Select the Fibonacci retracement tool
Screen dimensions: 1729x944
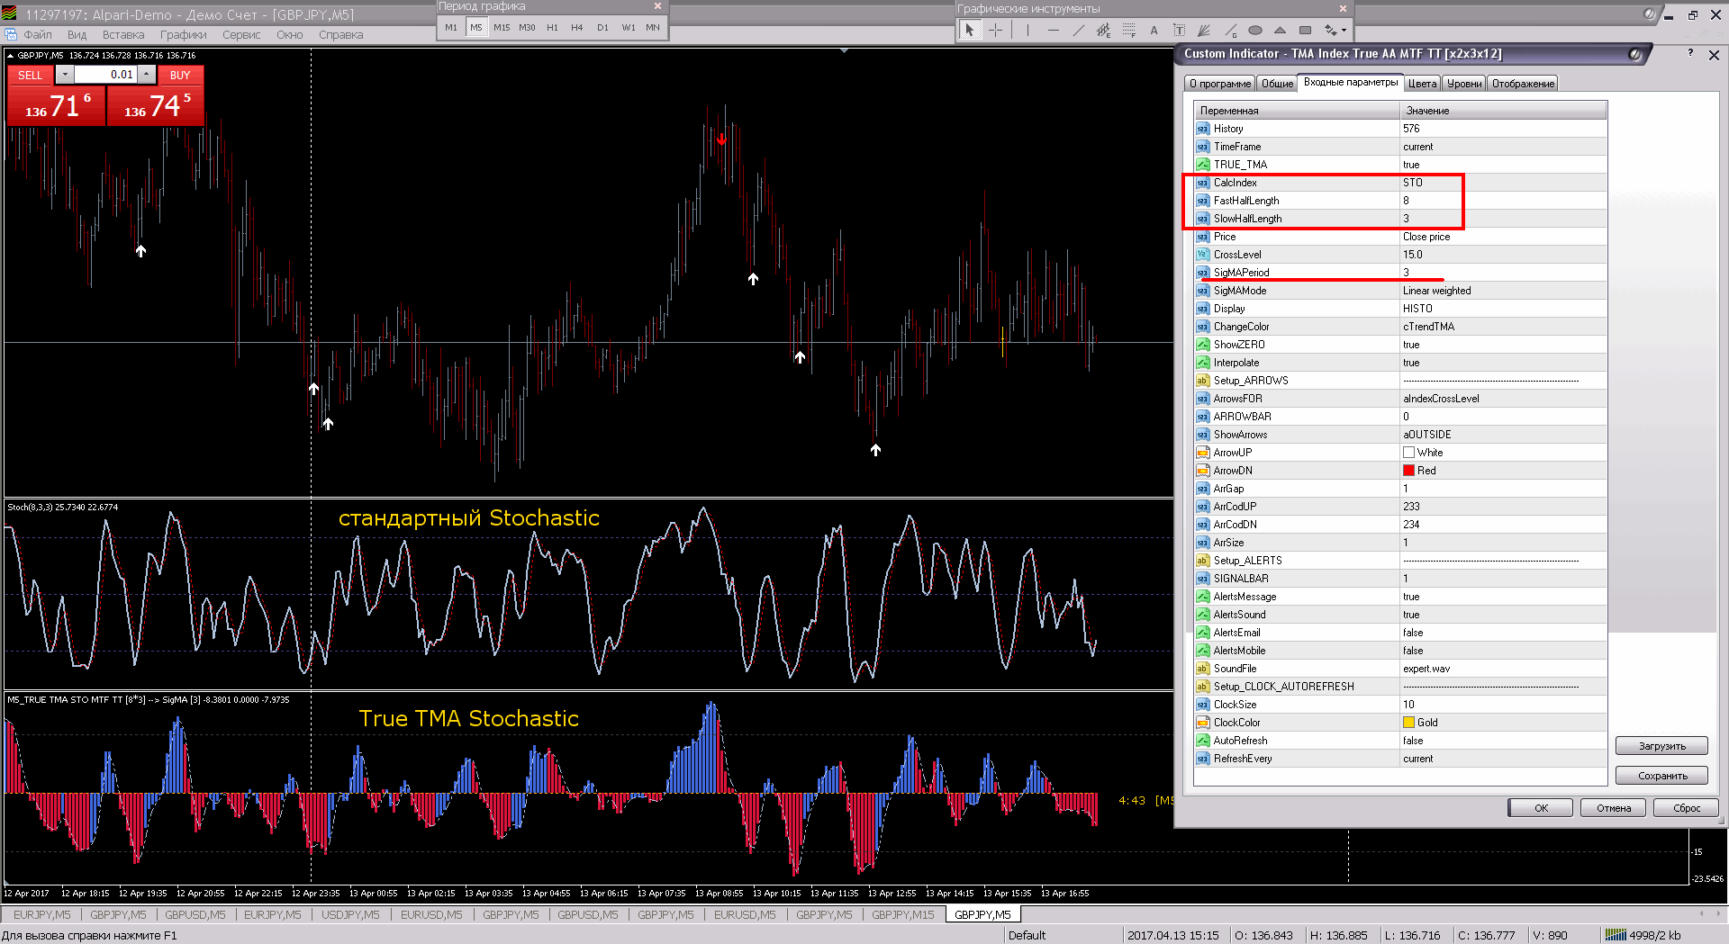[x=1128, y=31]
